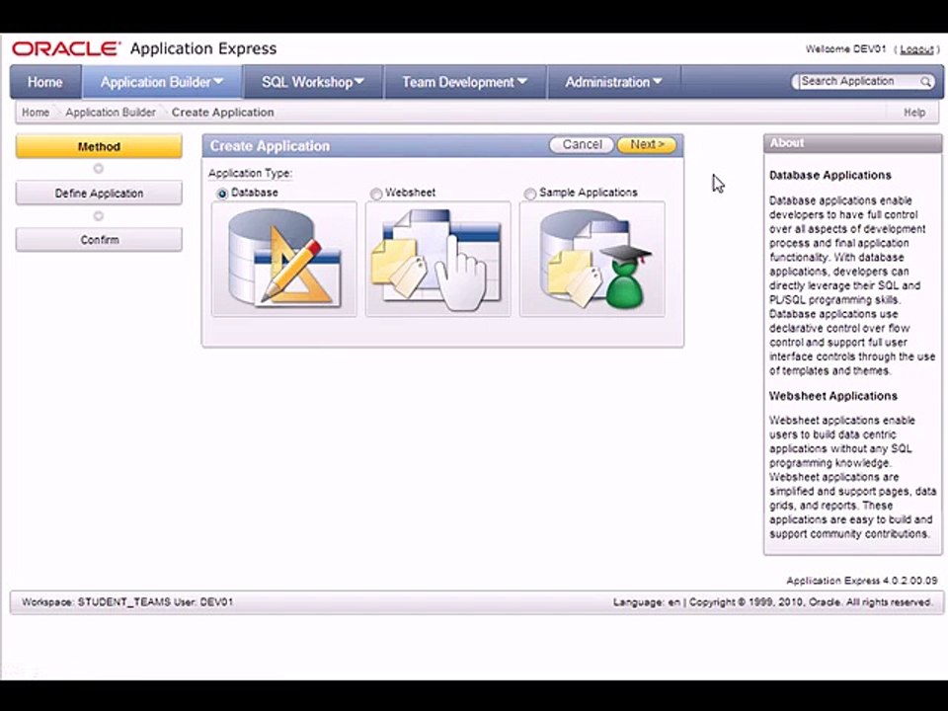Click the Workspace: STUDENT_TEAMS status text

coord(96,602)
